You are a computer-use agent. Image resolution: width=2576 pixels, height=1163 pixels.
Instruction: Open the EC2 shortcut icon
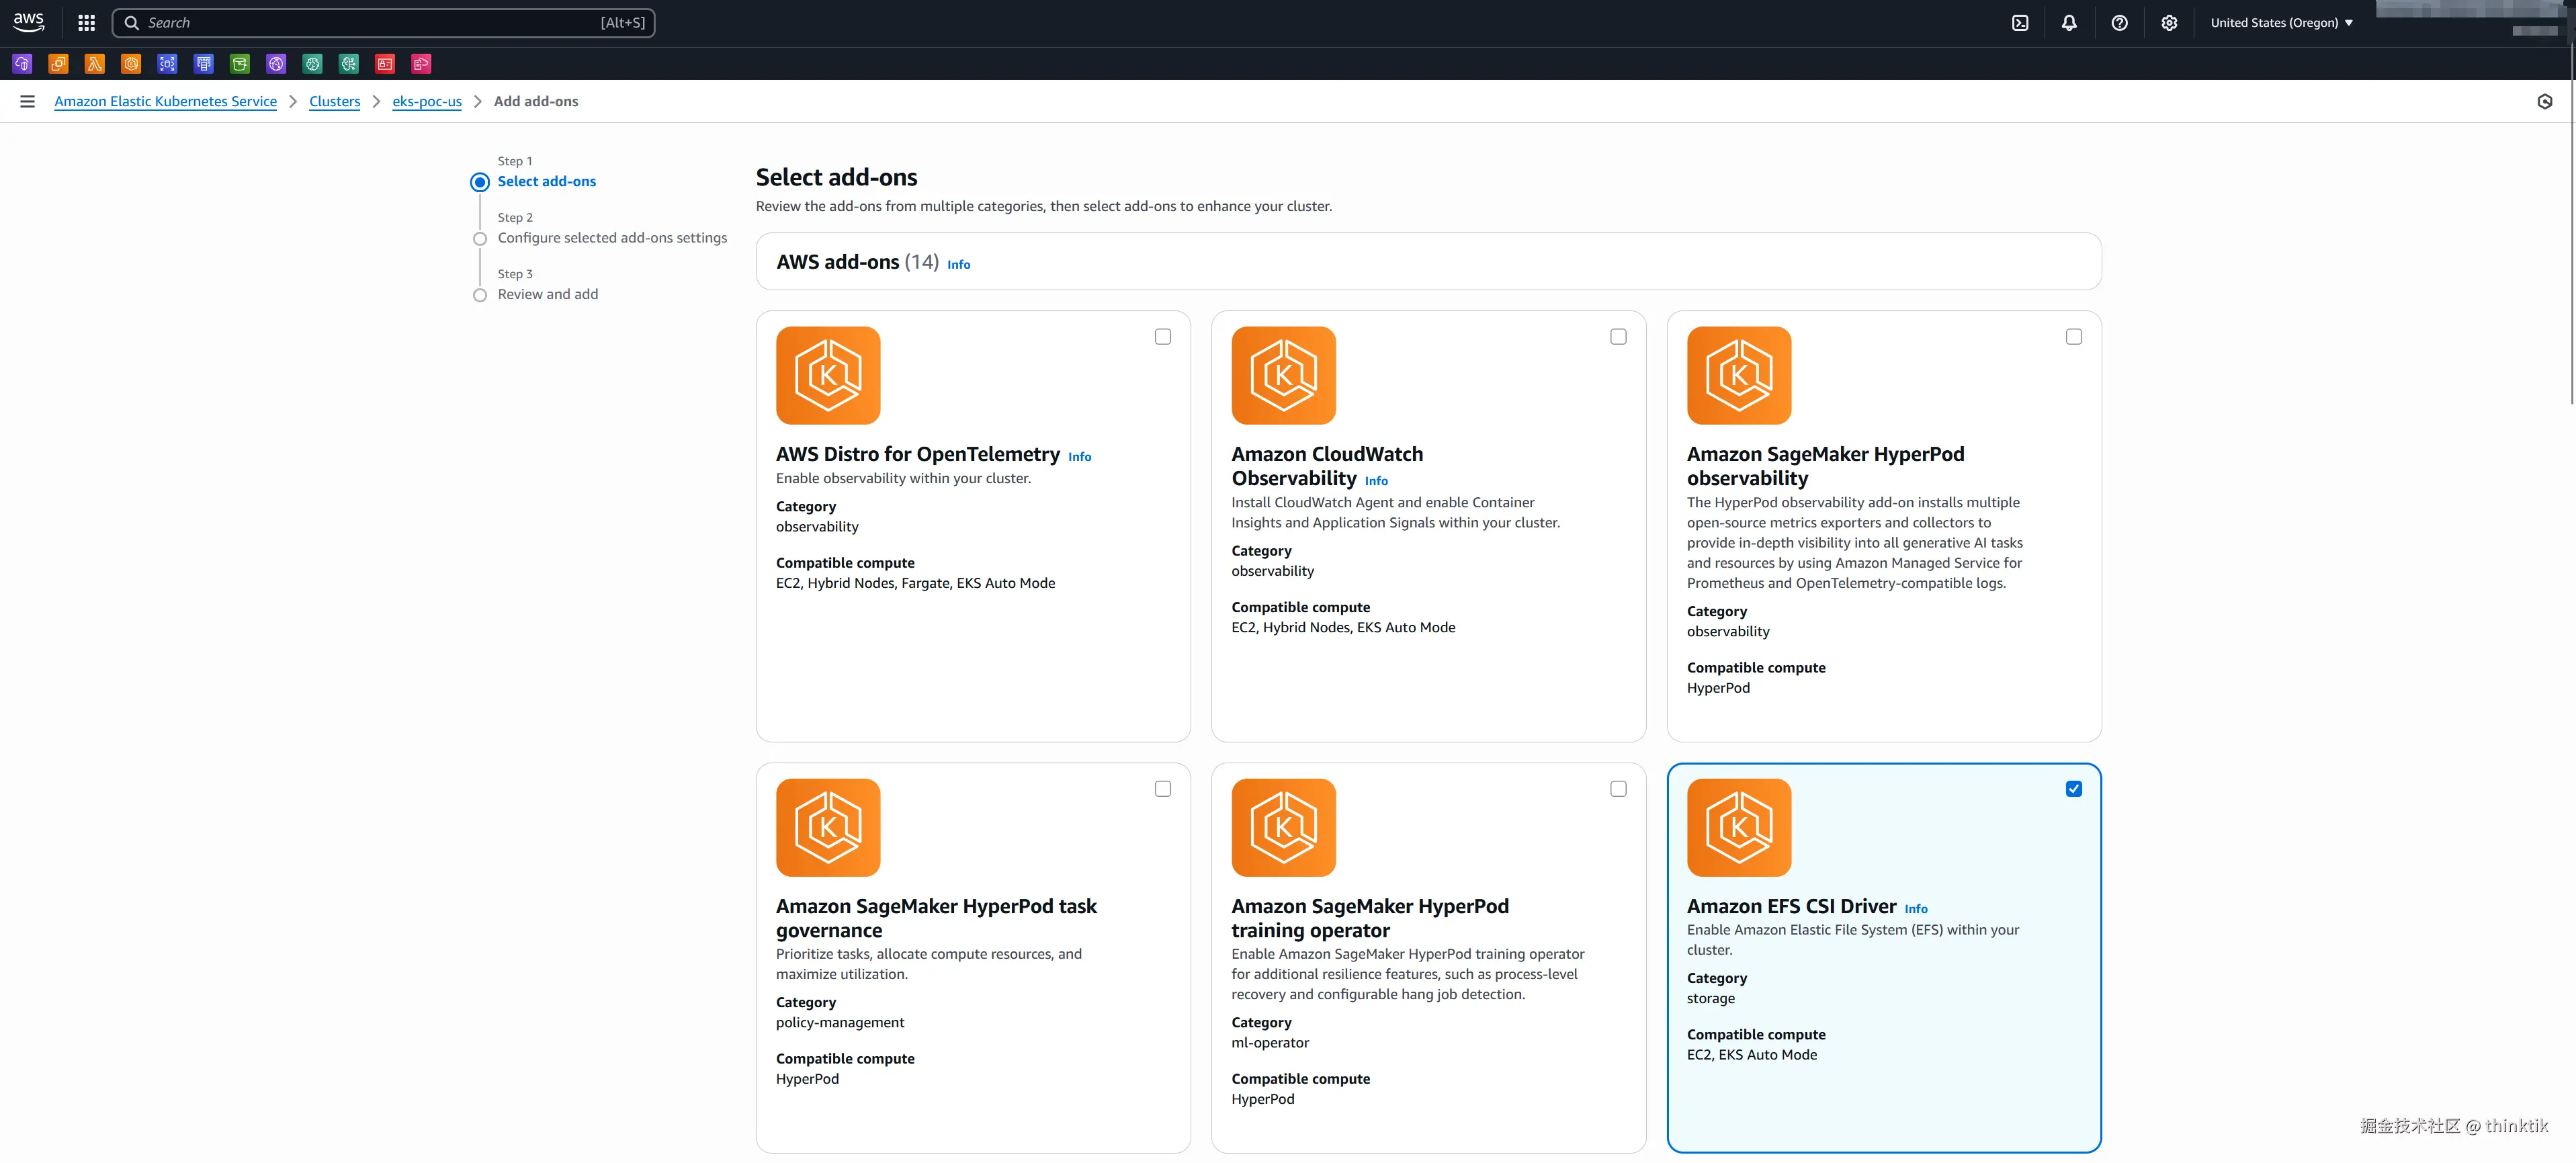(58, 64)
